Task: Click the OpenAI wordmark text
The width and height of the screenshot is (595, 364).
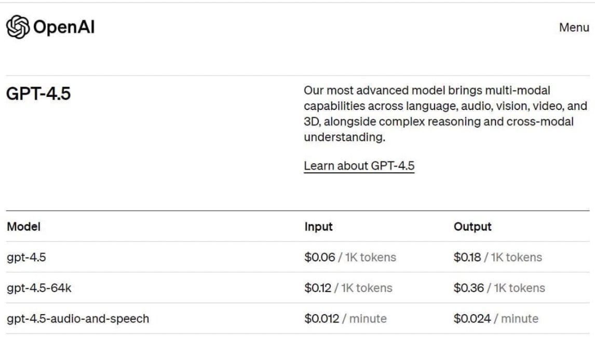Action: 64,27
